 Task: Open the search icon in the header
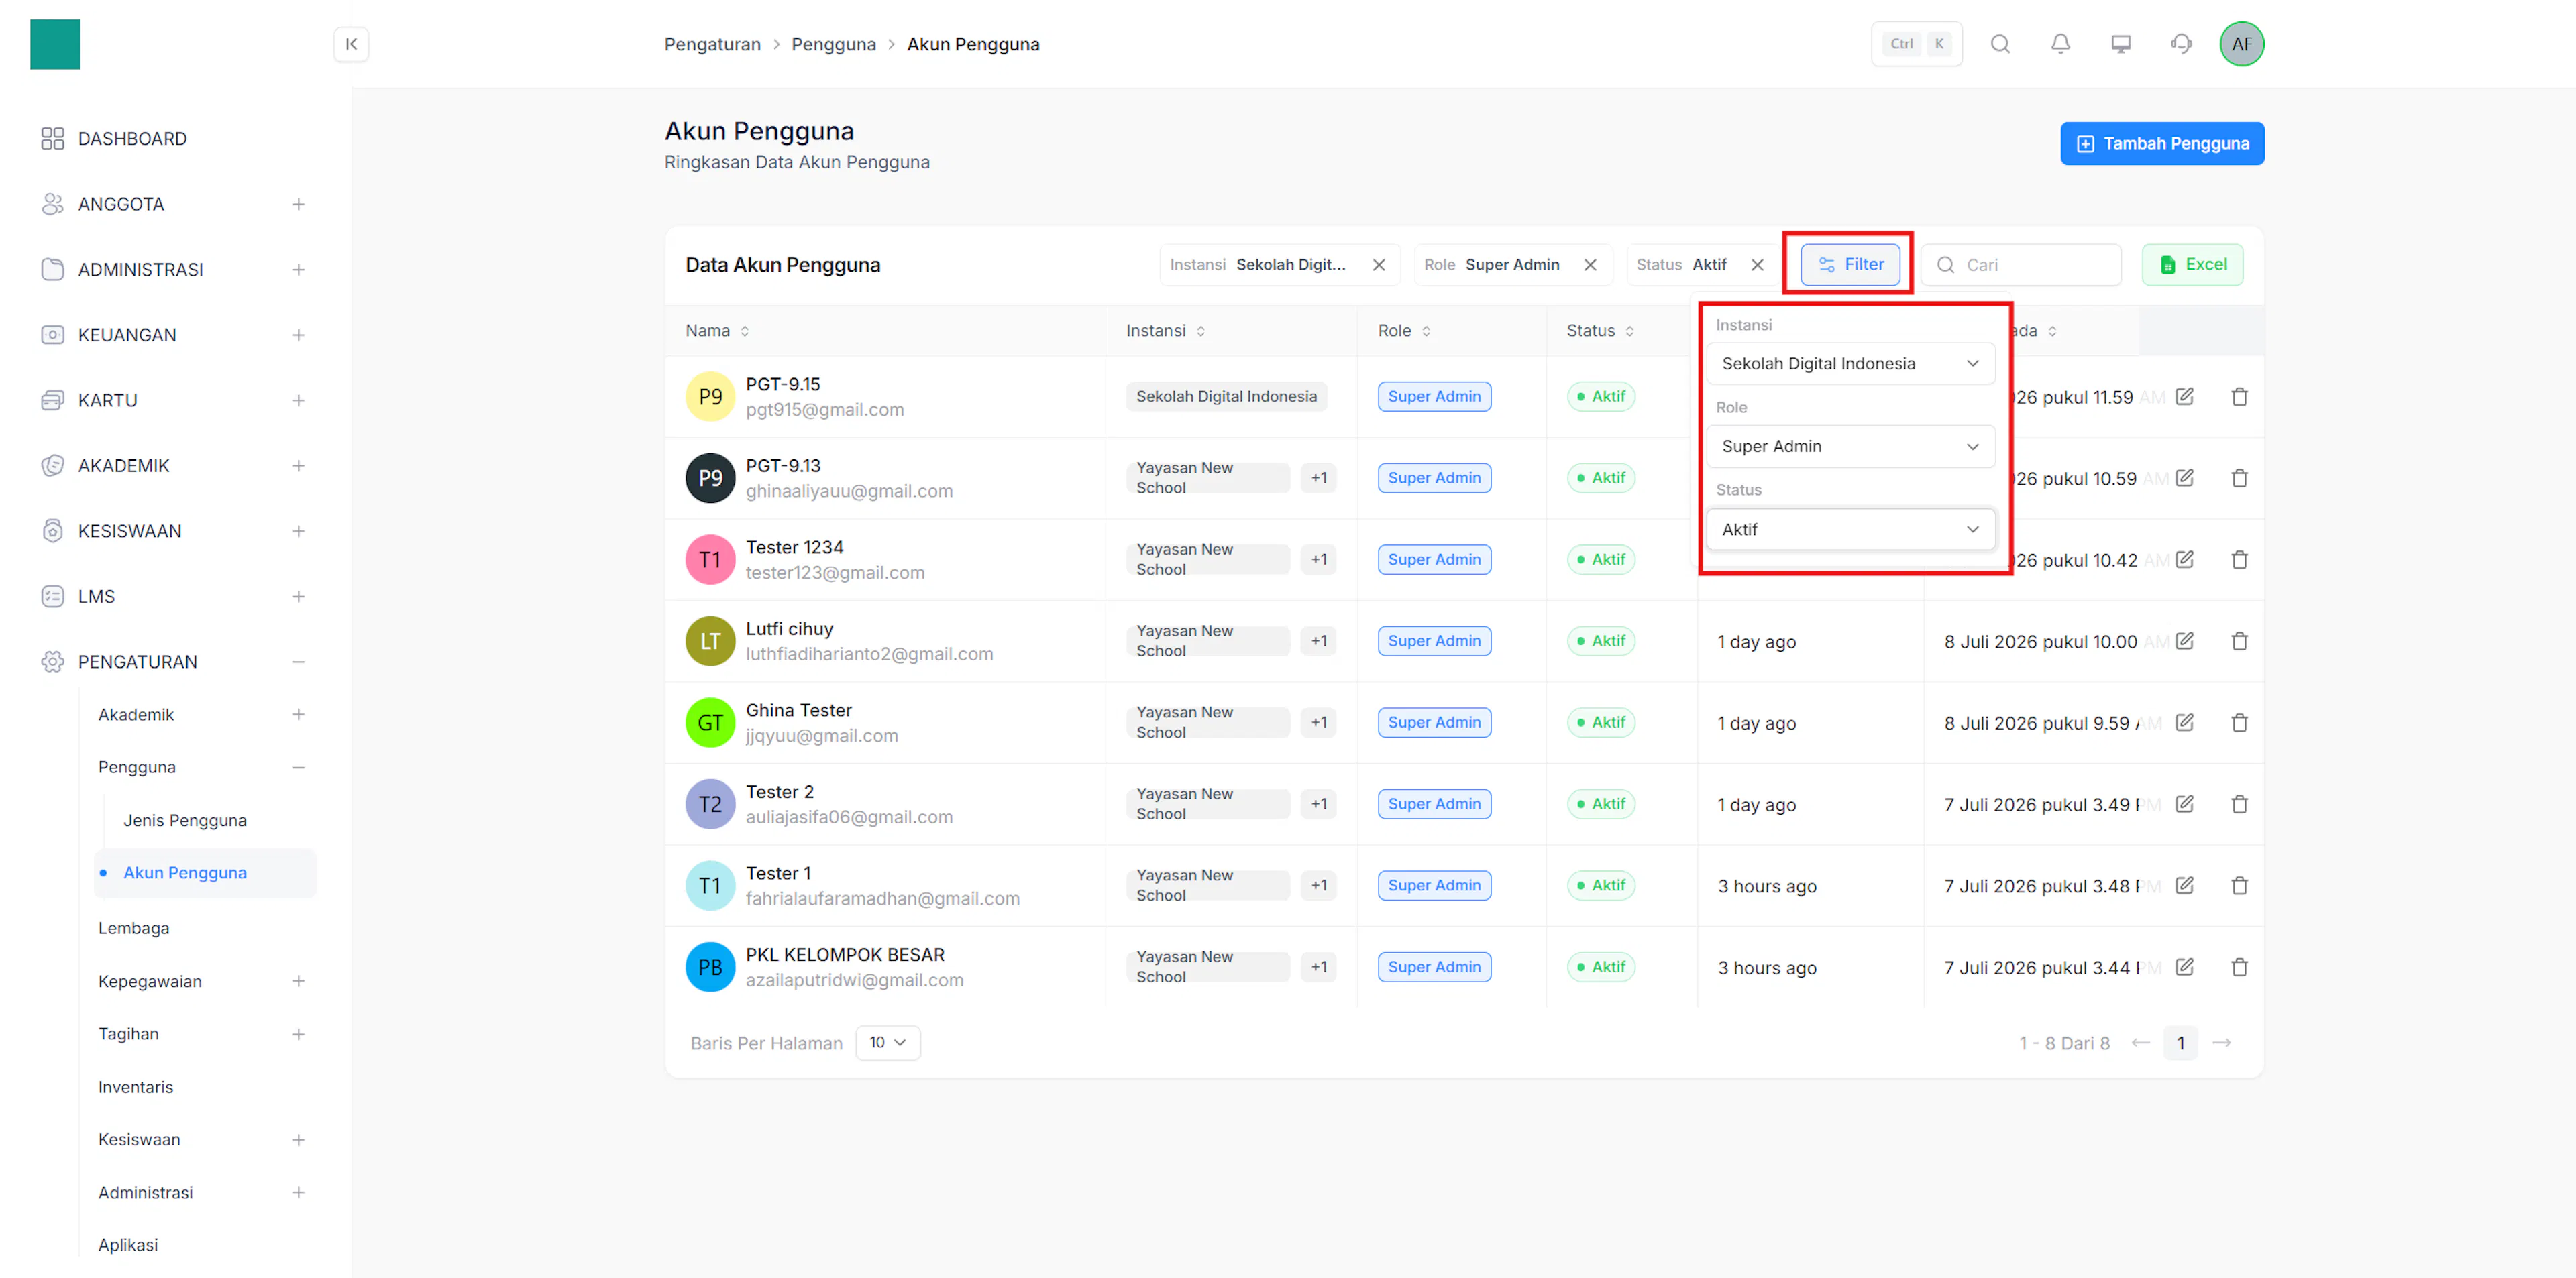(2000, 44)
